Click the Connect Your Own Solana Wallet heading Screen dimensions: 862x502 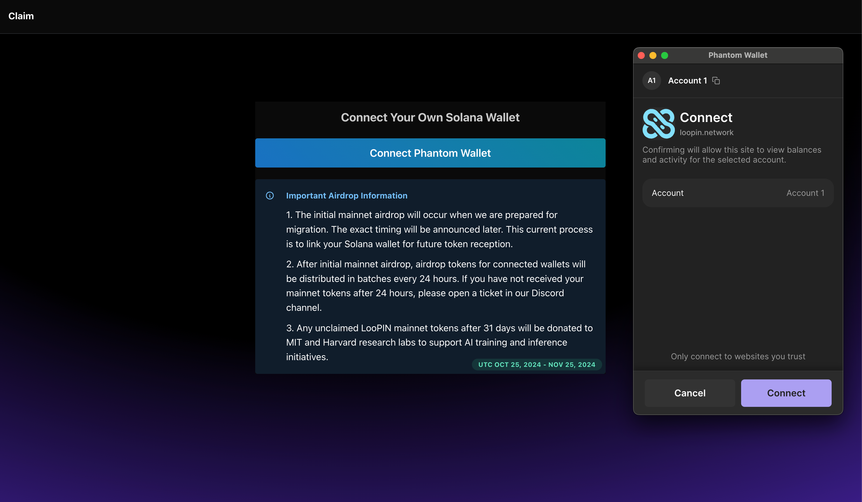click(430, 117)
